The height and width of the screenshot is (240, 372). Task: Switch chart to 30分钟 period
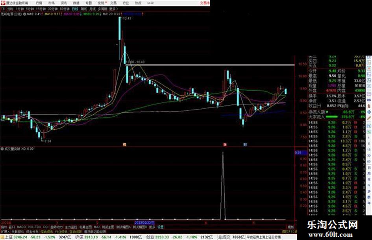[53, 9]
